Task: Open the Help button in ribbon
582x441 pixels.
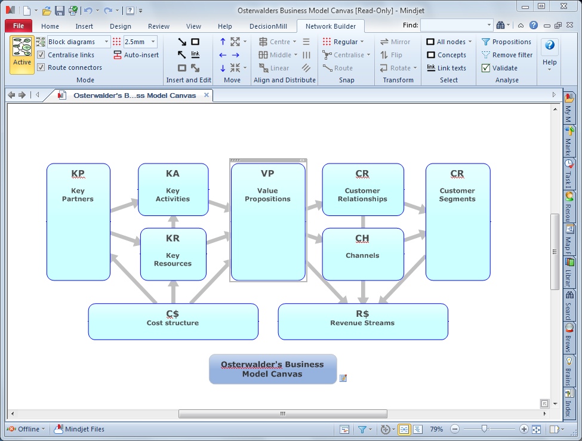Action: point(549,54)
